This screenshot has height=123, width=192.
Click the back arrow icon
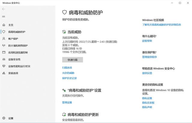pyautogui.click(x=4, y=9)
